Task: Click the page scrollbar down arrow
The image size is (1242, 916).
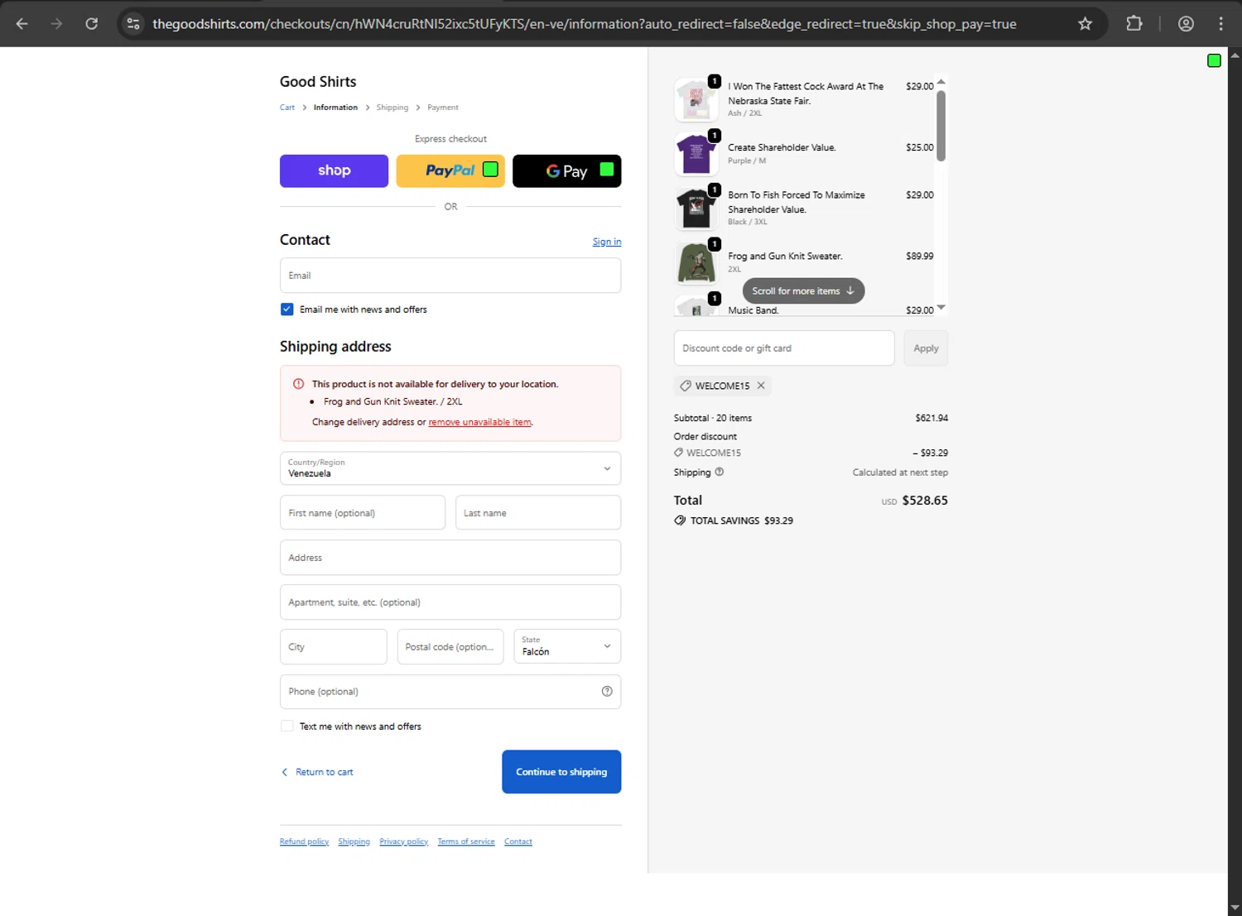Action: [1235, 909]
